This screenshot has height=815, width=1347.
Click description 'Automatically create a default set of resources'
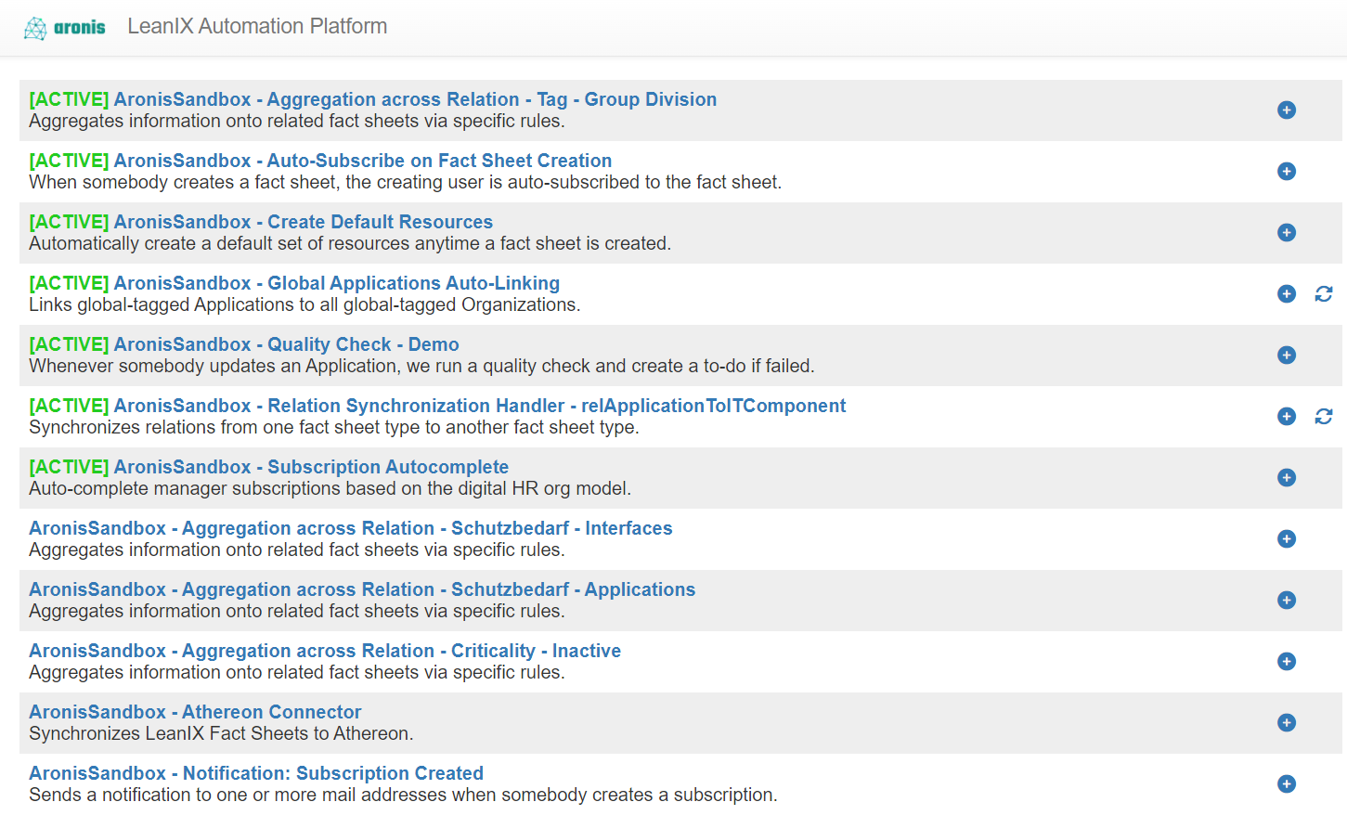[350, 244]
